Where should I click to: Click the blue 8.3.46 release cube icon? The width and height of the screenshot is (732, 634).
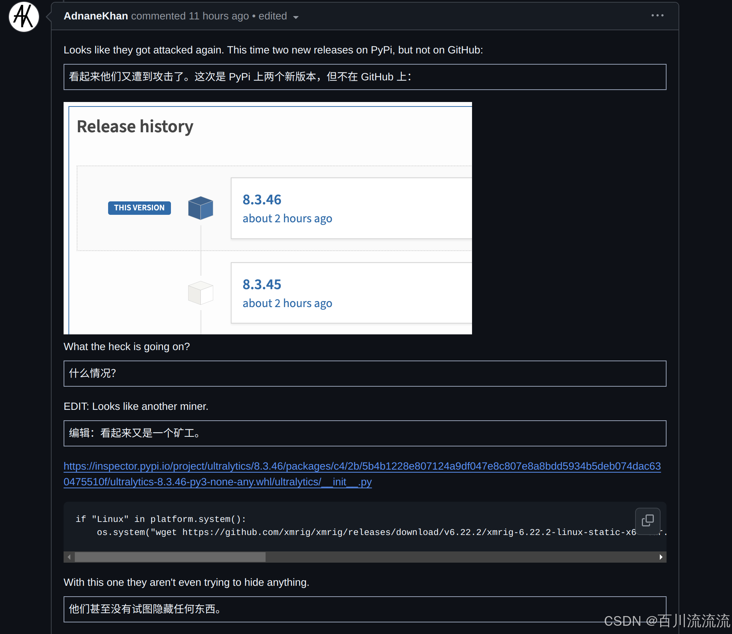[200, 208]
